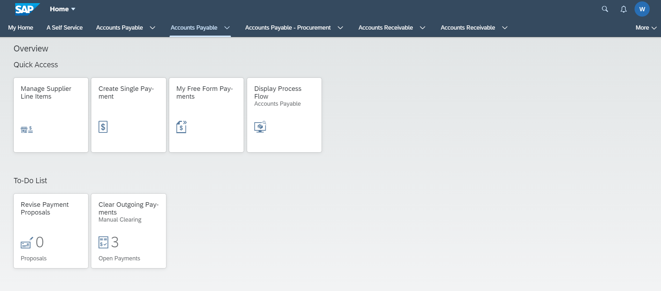This screenshot has height=291, width=661.
Task: Click the SAP logo
Action: (27, 9)
